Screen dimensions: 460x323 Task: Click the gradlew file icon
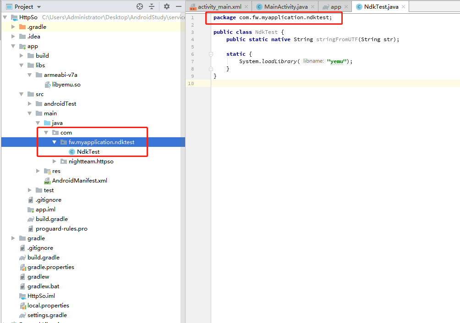[22, 277]
